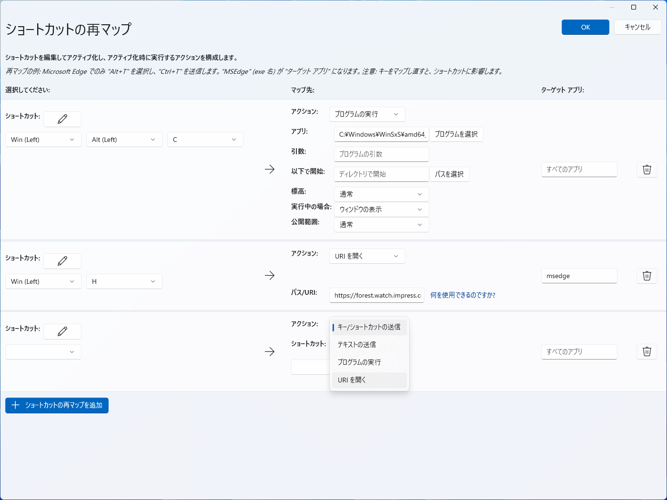Click the パスを選択 button
Image resolution: width=667 pixels, height=500 pixels.
point(449,174)
